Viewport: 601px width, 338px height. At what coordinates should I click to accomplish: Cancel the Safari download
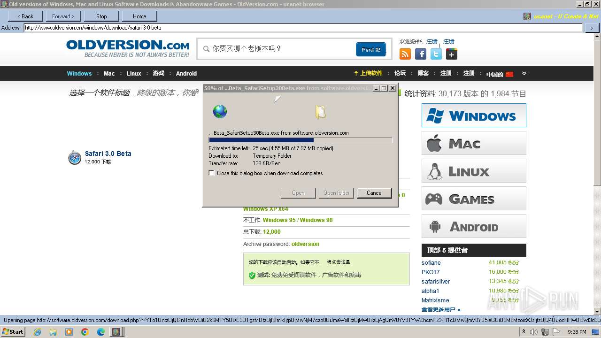pyautogui.click(x=374, y=193)
